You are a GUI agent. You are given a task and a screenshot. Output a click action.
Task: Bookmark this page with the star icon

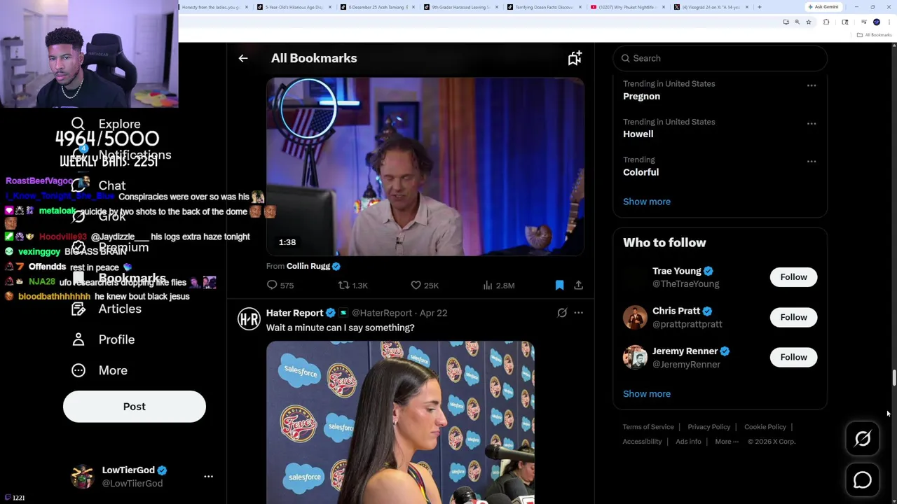(x=808, y=22)
